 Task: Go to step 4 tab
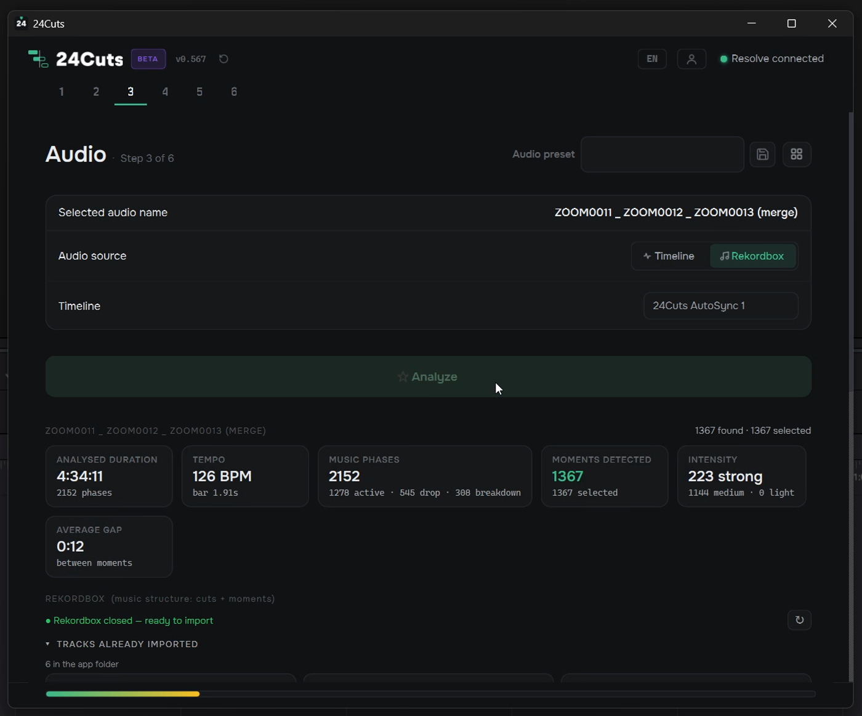tap(165, 92)
